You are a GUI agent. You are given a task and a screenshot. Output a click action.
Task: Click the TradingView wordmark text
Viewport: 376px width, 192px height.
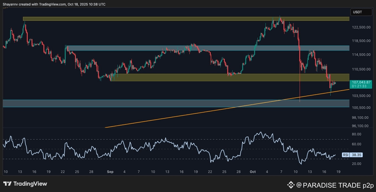tap(30, 184)
